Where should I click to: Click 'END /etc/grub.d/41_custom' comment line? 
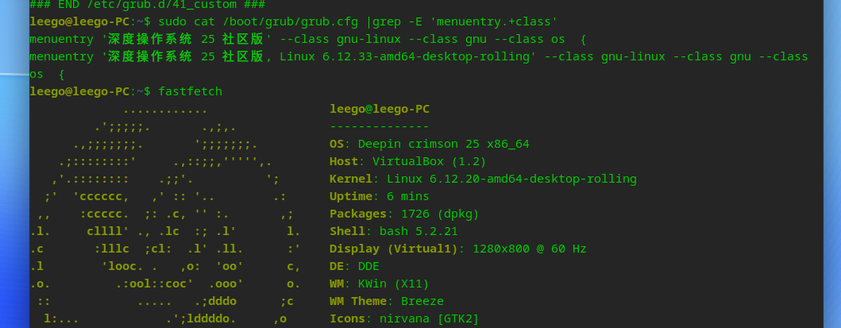click(148, 5)
